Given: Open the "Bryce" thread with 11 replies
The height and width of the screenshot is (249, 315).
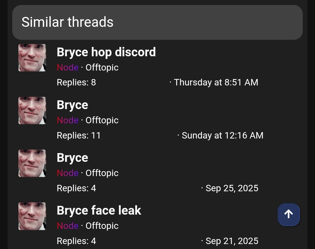Looking at the screenshot, I should [x=72, y=105].
